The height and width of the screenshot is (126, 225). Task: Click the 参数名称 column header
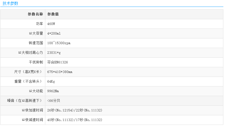click(35, 14)
